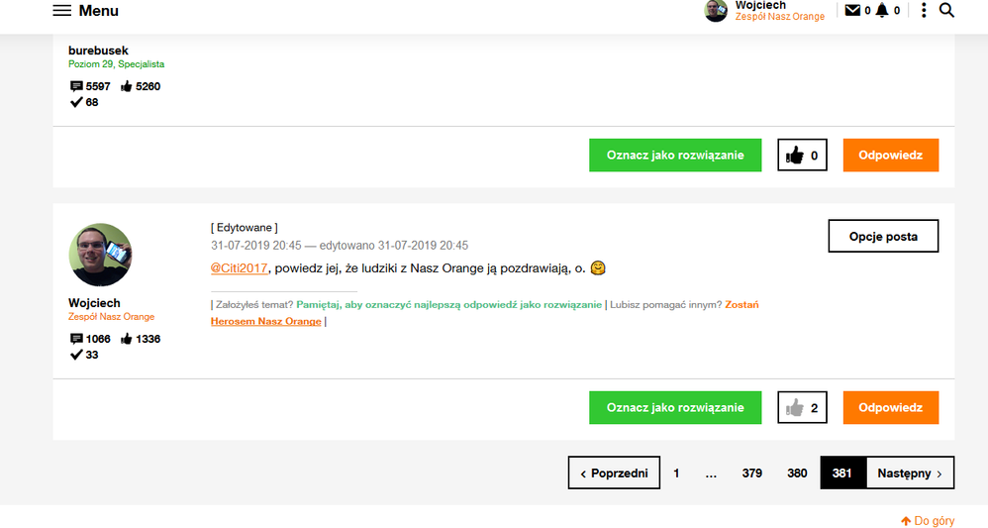Click Oznacz jako rozwiązanie on Wojciech's post
988x528 pixels.
675,407
